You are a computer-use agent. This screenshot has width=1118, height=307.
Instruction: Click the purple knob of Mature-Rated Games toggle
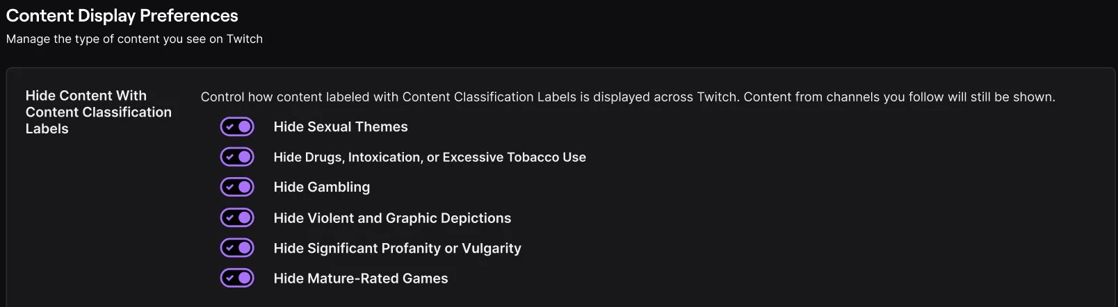[x=245, y=278]
